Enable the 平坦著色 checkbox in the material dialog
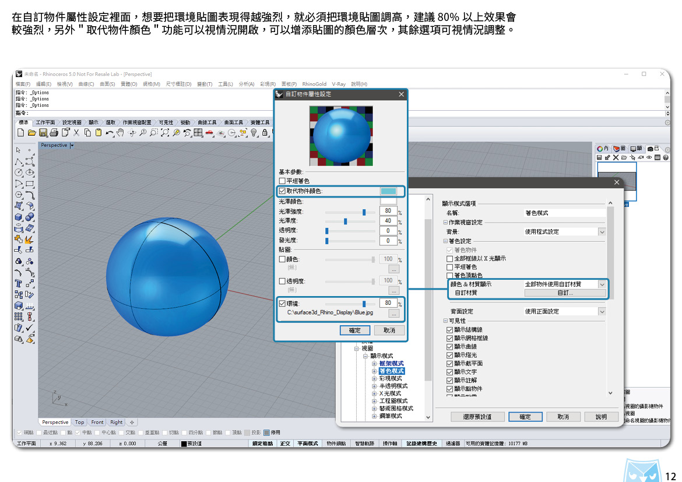 click(x=282, y=181)
